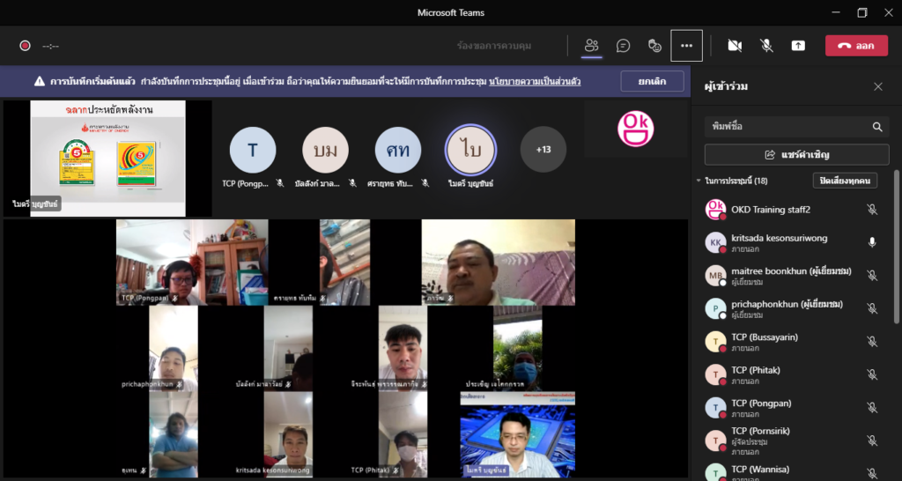Select the kritsada kesonsuriwong video tile
The width and height of the screenshot is (902, 481).
pos(288,434)
